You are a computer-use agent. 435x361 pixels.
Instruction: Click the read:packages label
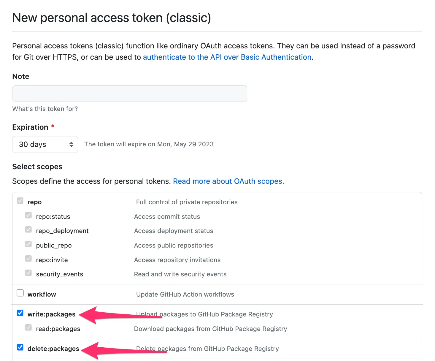pyautogui.click(x=58, y=329)
